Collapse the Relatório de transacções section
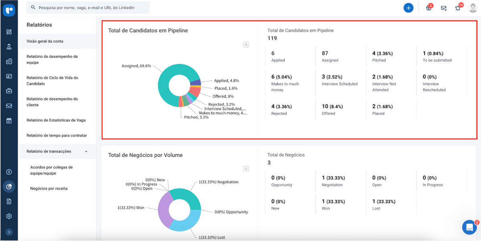Viewport: 481px width, 241px height. [x=86, y=151]
